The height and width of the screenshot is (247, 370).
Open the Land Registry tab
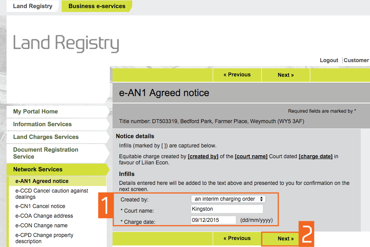tap(32, 6)
